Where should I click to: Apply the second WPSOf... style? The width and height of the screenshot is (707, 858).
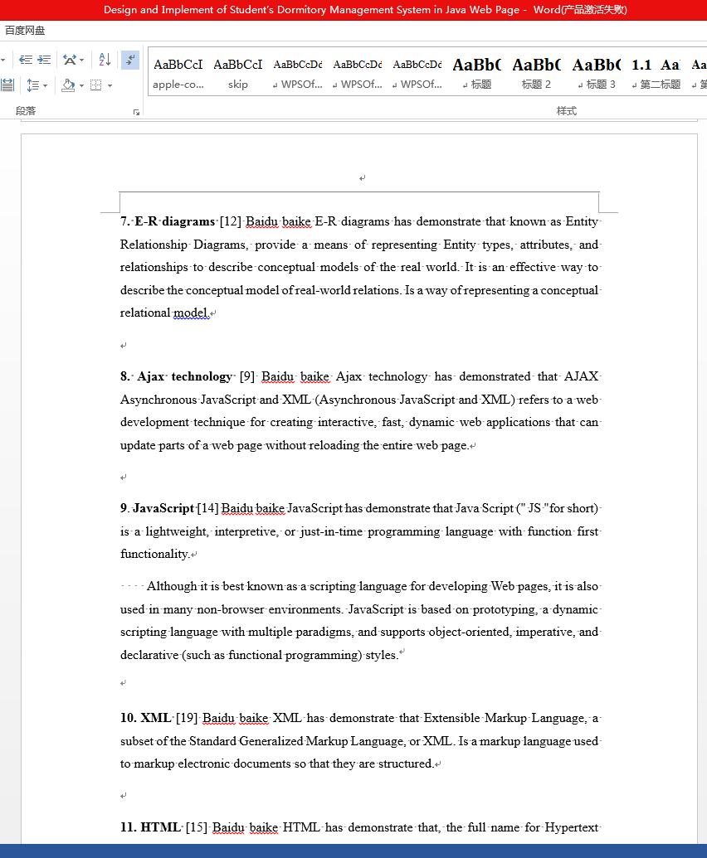[x=357, y=73]
